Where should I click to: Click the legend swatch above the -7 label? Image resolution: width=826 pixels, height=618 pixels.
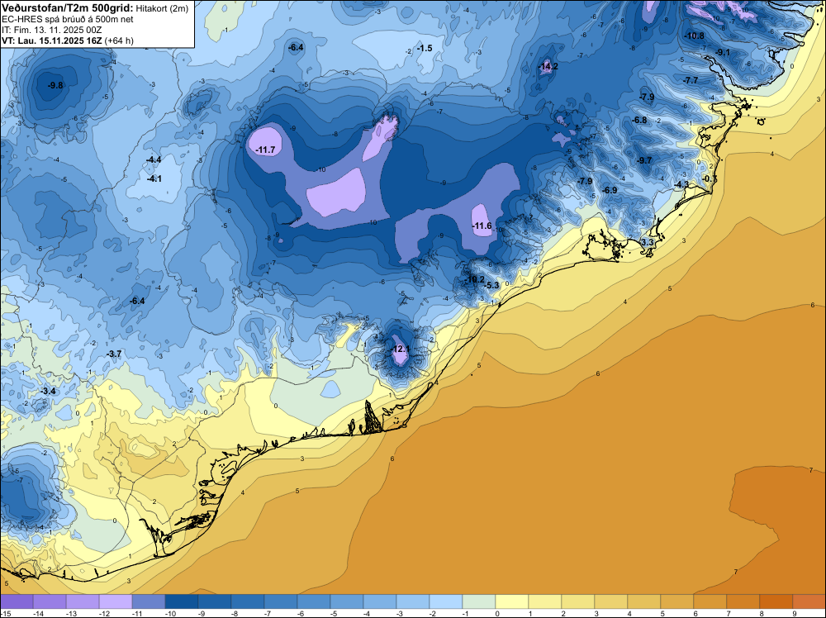(281, 601)
